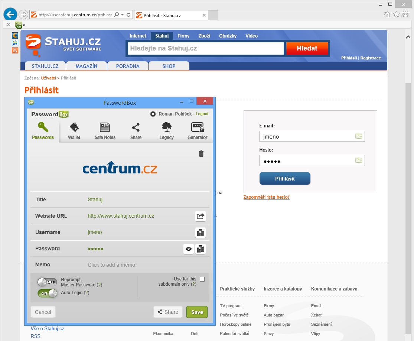414x341 pixels.
Task: Refresh the page in address bar
Action: [x=128, y=15]
